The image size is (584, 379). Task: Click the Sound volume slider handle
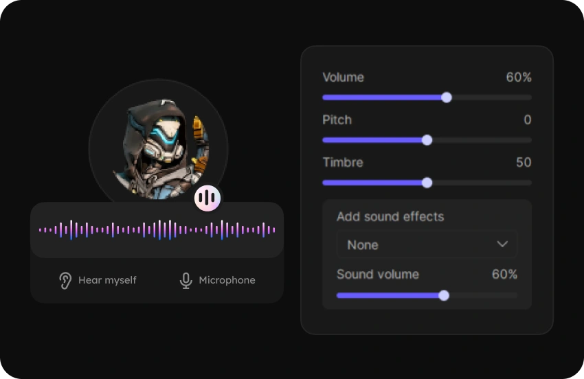444,295
